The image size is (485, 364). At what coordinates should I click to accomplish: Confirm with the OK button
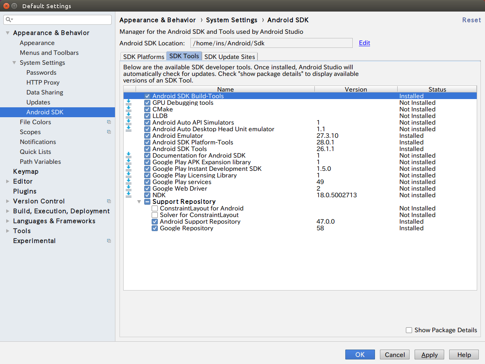360,355
